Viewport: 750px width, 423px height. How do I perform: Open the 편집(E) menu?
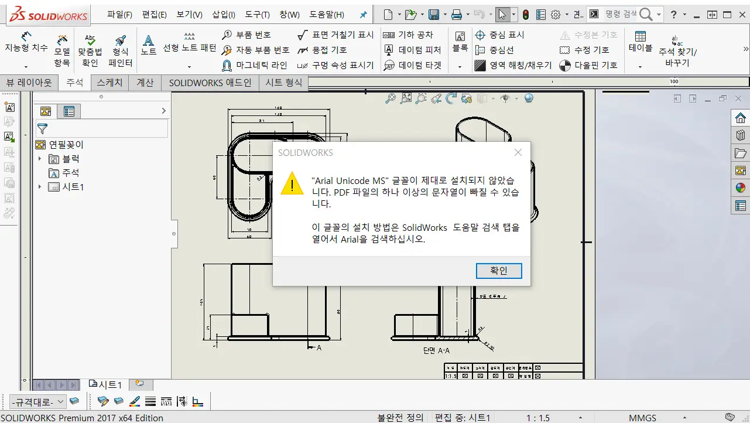tap(155, 15)
